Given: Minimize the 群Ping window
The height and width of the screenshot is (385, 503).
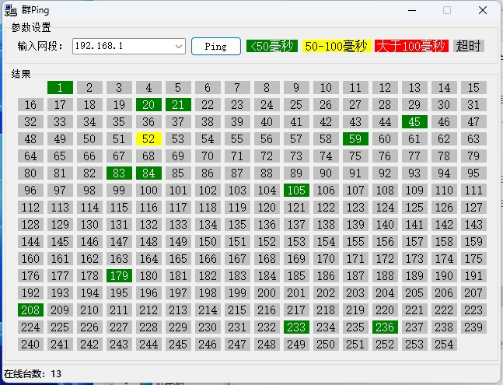Looking at the screenshot, I should [x=412, y=10].
